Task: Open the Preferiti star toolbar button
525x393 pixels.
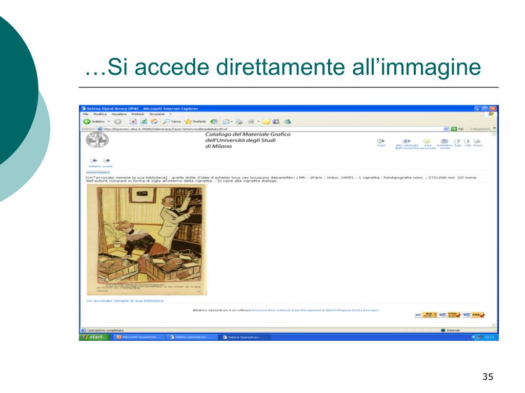Action: pos(195,122)
